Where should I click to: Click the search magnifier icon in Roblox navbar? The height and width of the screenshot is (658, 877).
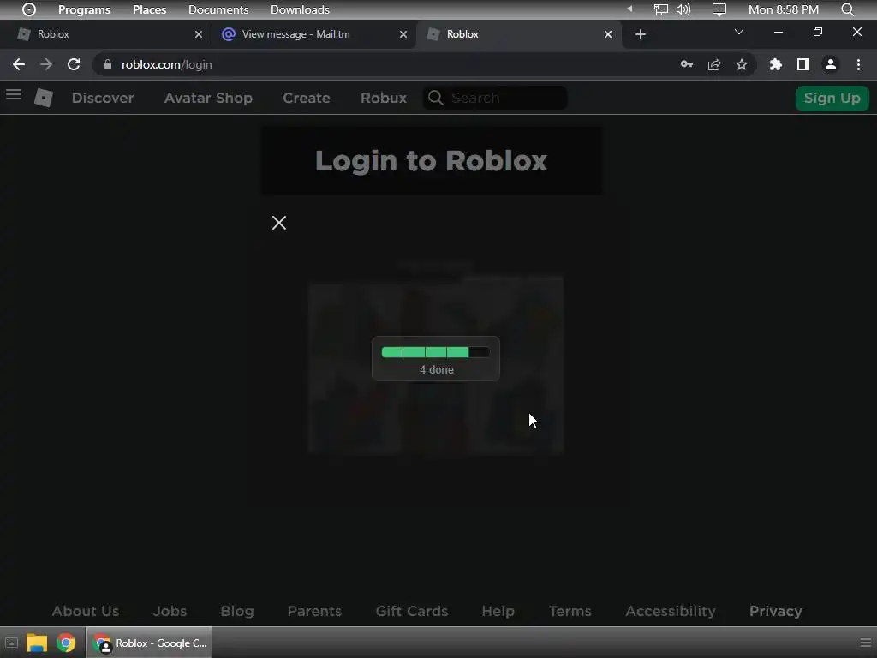pos(436,98)
